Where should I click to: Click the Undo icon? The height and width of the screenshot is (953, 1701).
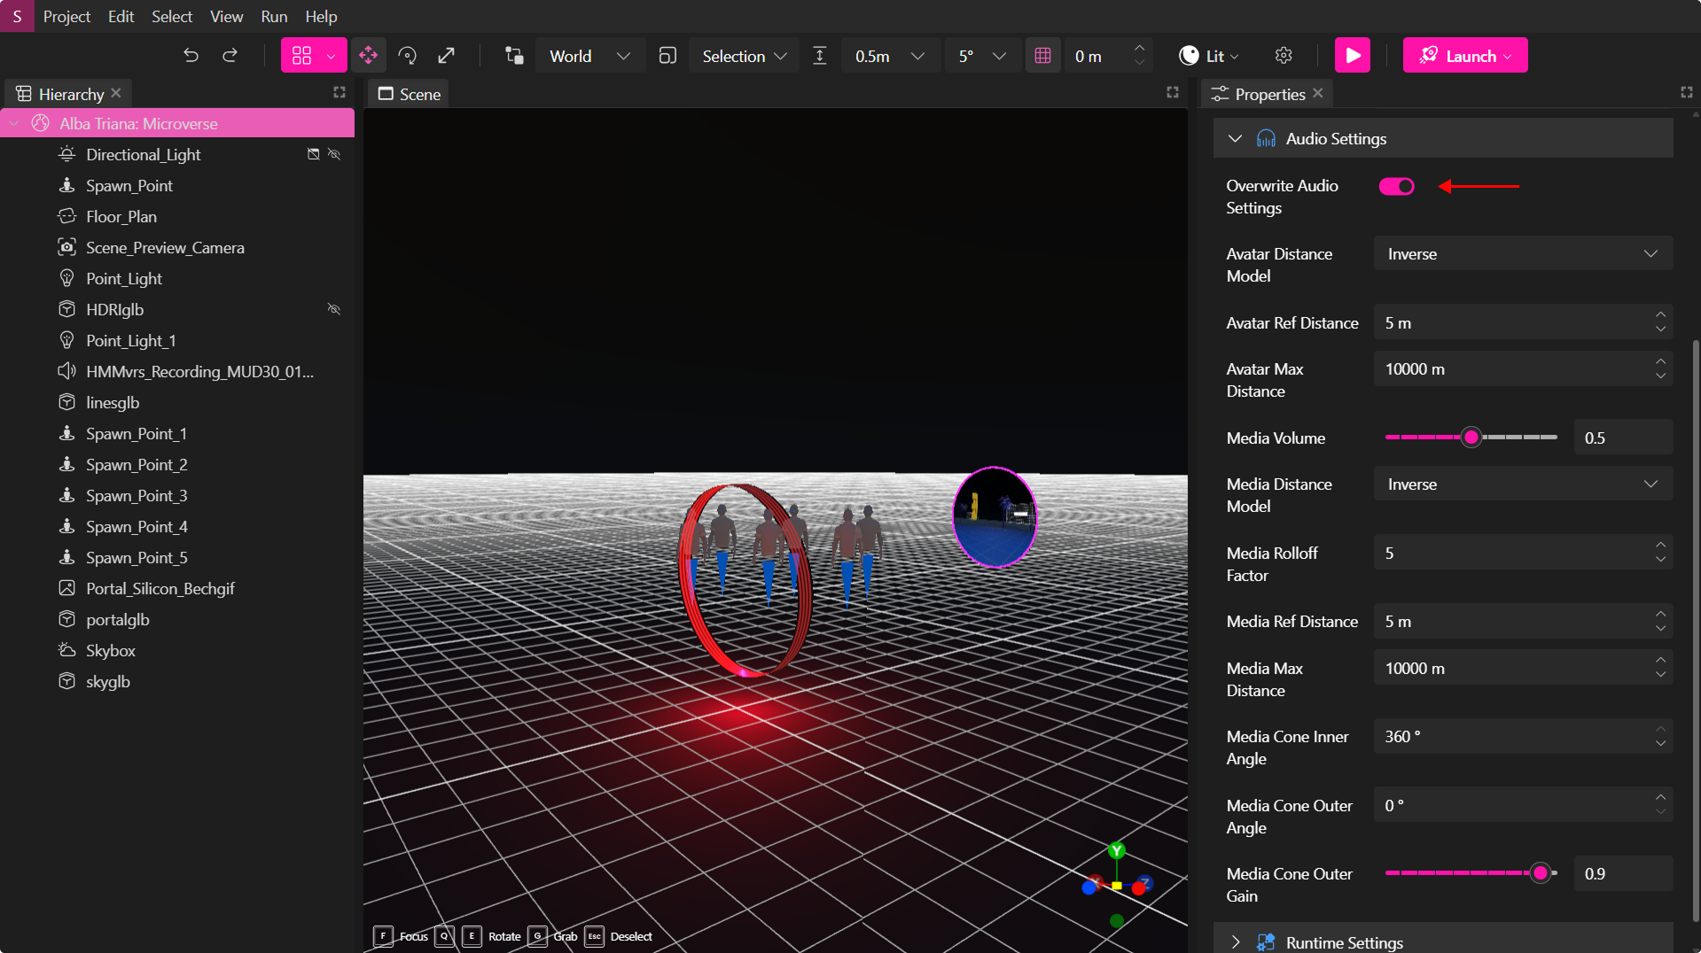[x=191, y=55]
